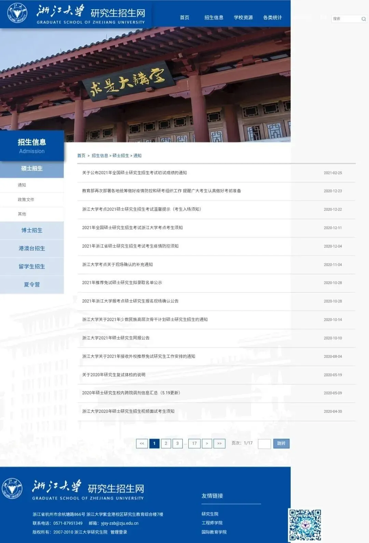Open 关于2020年研究生复试体检的说明
The image size is (369, 543).
click(113, 375)
